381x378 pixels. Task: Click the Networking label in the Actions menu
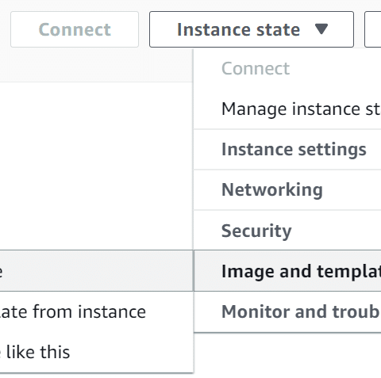(x=272, y=190)
